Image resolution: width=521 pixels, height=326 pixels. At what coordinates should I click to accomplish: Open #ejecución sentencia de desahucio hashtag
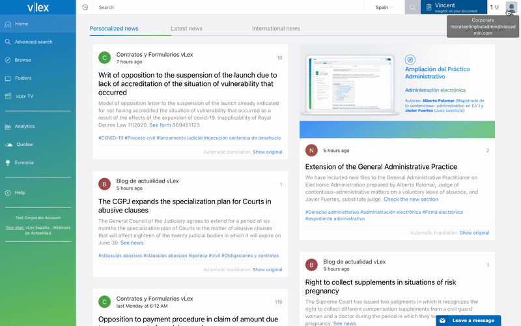(242, 138)
